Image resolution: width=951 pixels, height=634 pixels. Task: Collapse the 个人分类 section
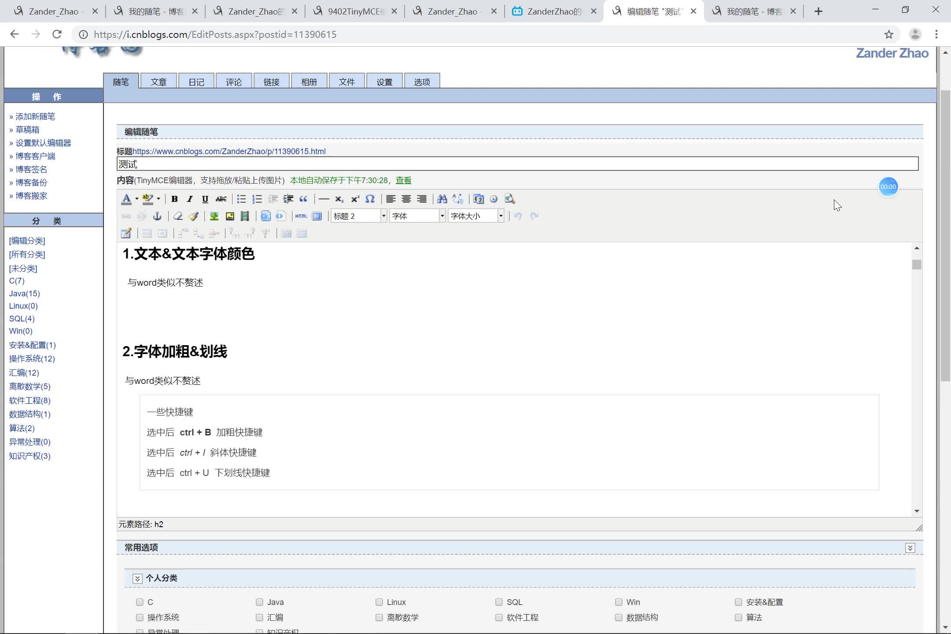(137, 579)
